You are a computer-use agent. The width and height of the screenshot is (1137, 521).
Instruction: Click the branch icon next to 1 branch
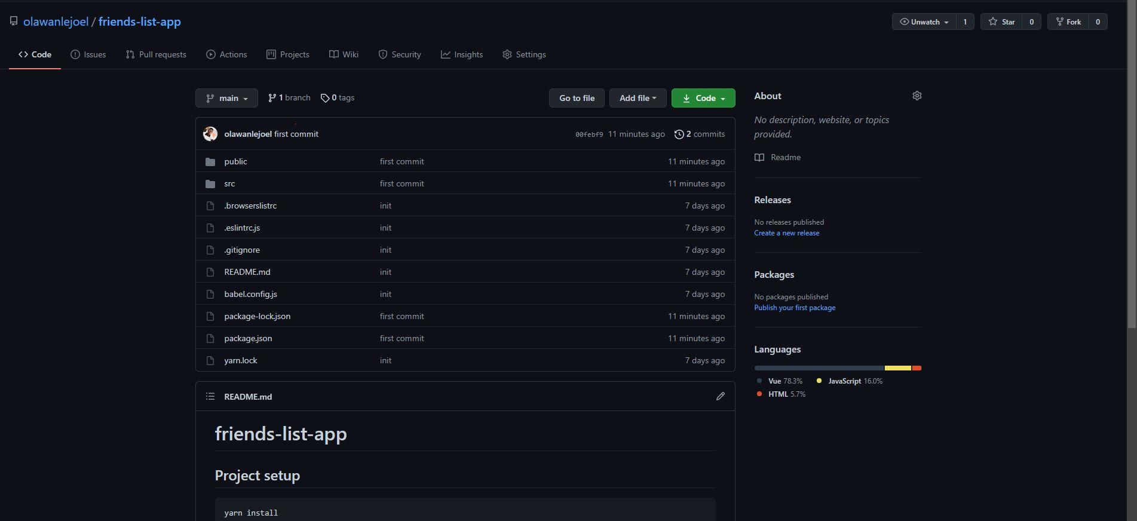(x=272, y=98)
